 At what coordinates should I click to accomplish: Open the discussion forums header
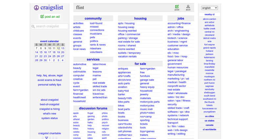[93, 108]
